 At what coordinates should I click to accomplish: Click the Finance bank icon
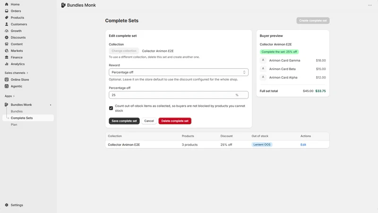click(x=7, y=57)
